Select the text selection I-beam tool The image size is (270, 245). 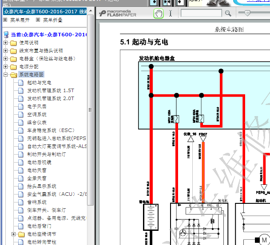(170, 13)
